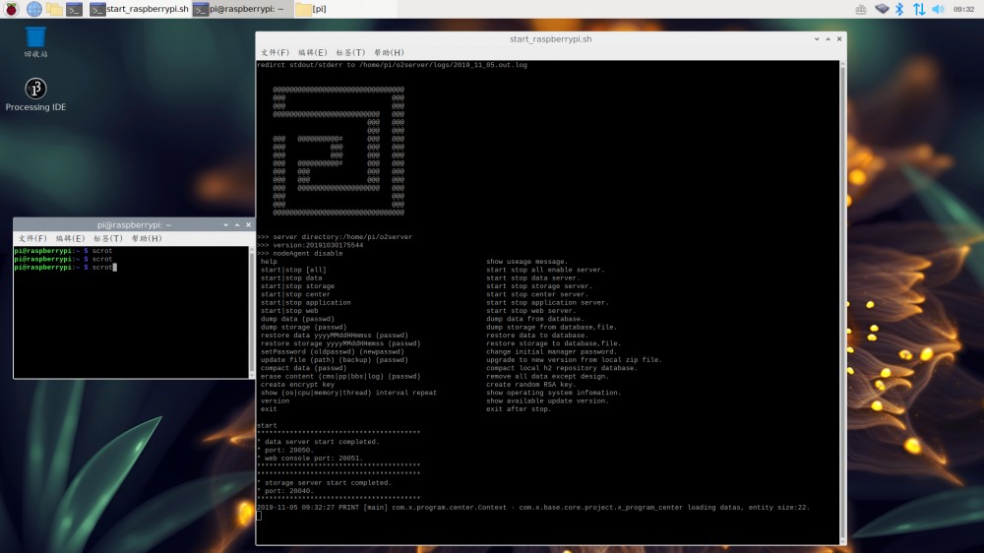The height and width of the screenshot is (553, 984).
Task: Click the start_raspberrypi.sh terminal vertical scrollbar
Action: click(x=842, y=302)
